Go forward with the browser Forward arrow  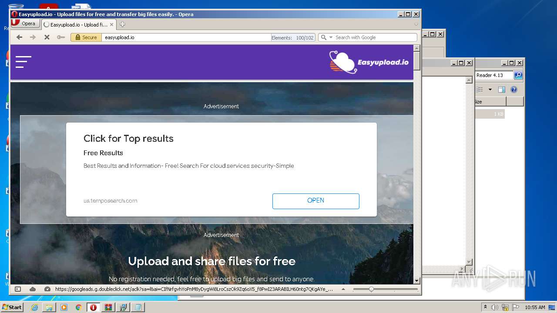(x=33, y=37)
